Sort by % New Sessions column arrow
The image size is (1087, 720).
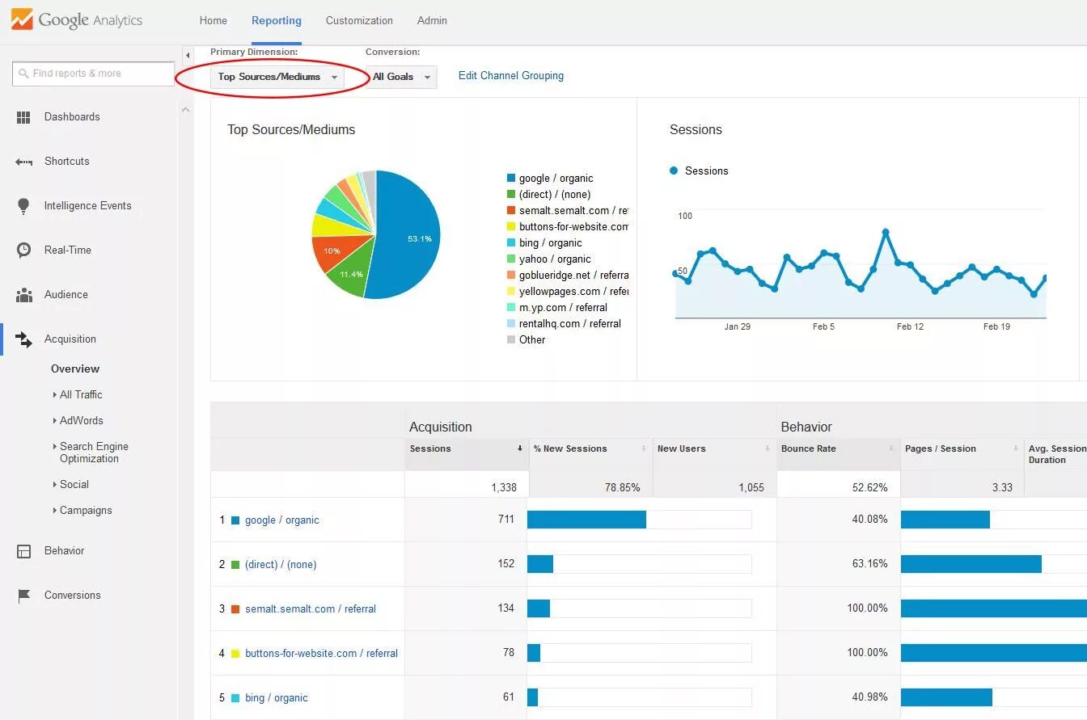[x=644, y=448]
